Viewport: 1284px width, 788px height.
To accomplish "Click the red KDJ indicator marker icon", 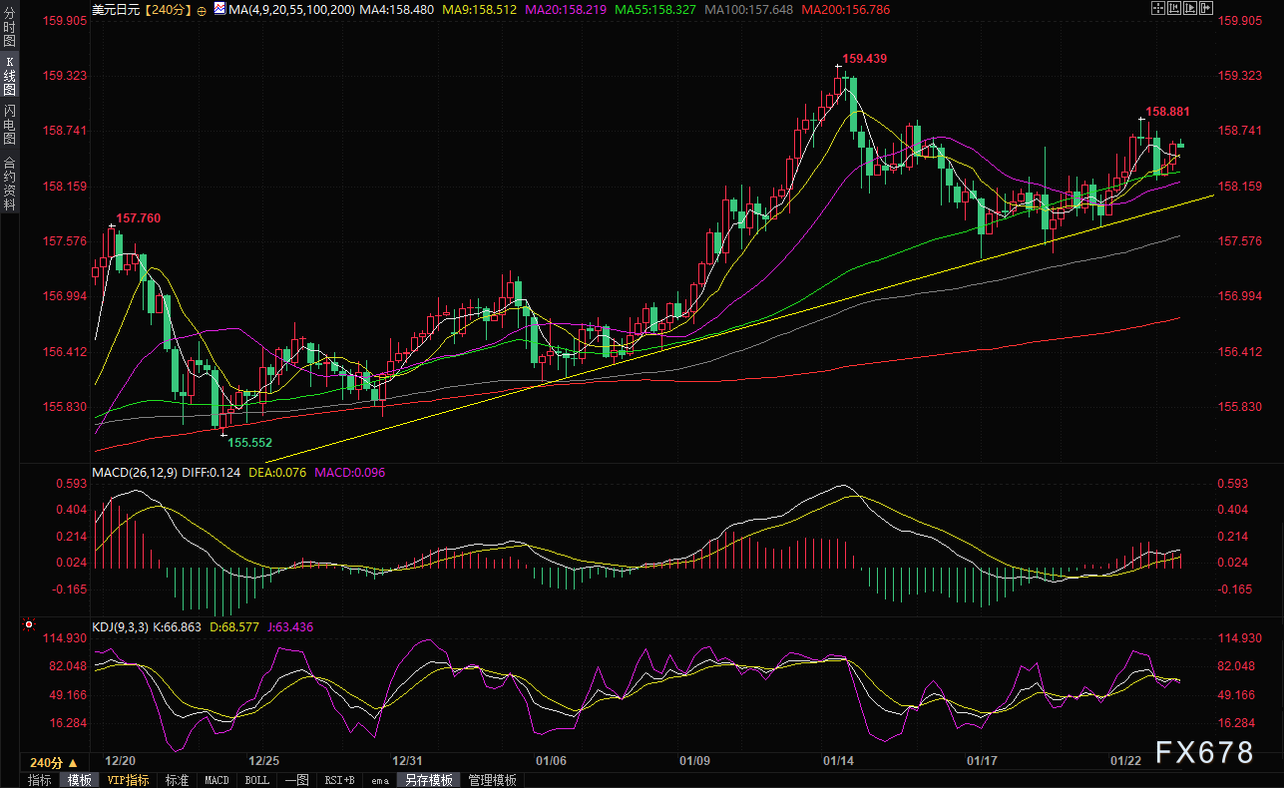I will 29,626.
